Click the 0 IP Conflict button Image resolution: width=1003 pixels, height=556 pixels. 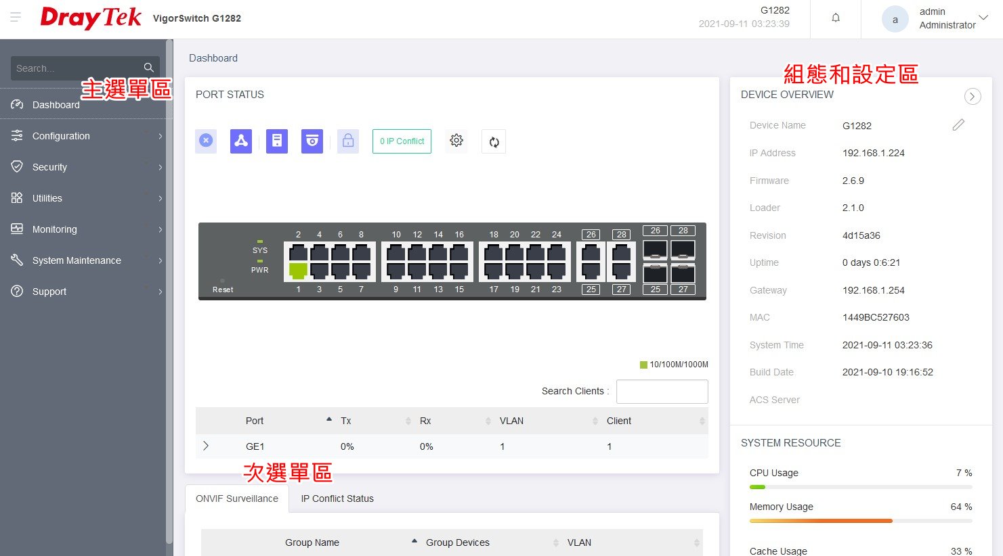pyautogui.click(x=402, y=141)
